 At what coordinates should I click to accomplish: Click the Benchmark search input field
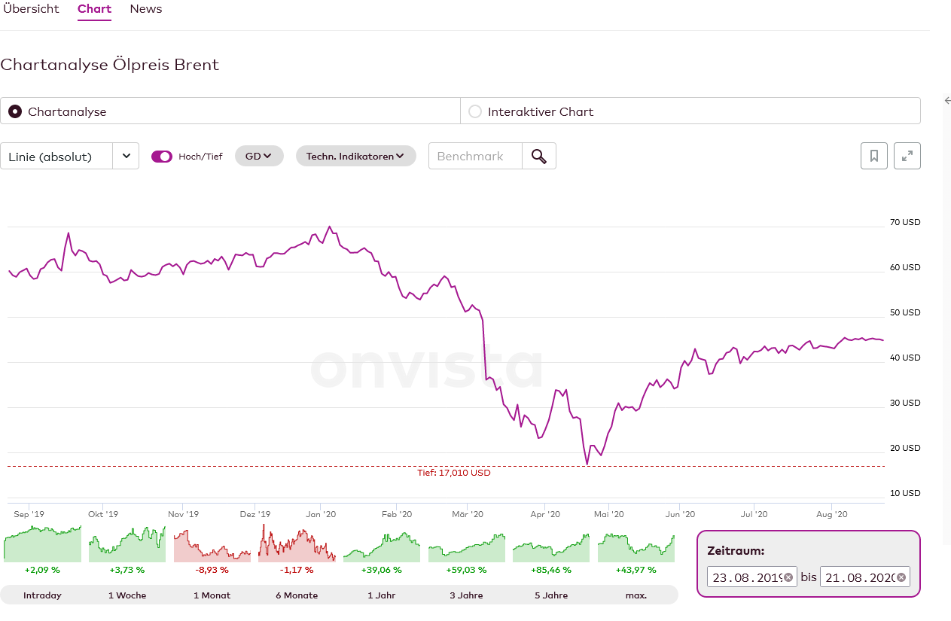476,156
